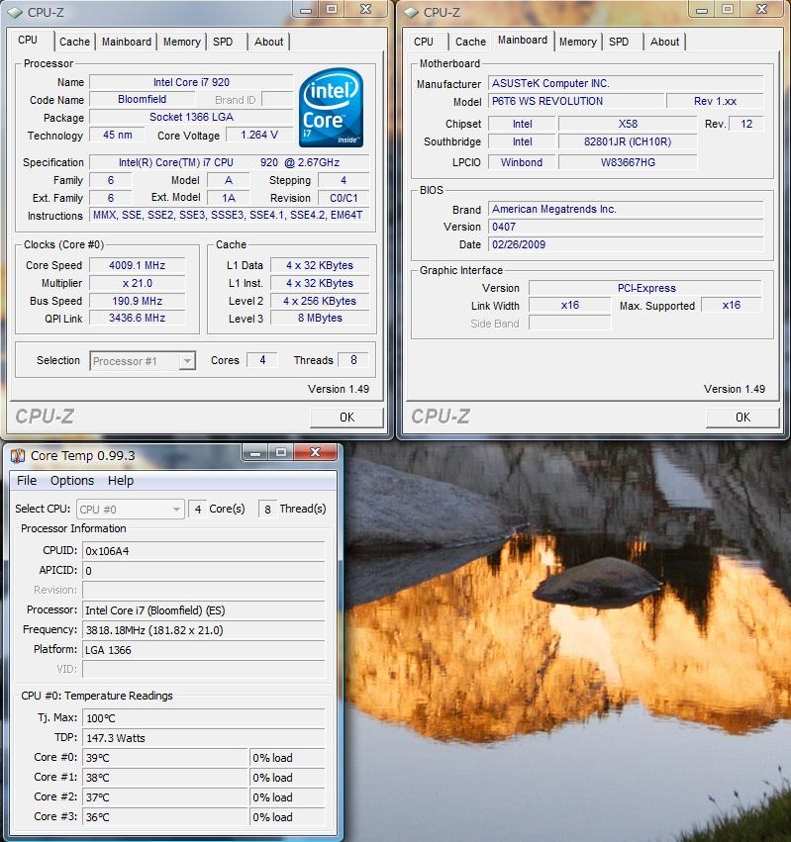Click the title bar icon of the Mainboard CPU-Z window
This screenshot has width=791, height=842.
click(x=409, y=12)
